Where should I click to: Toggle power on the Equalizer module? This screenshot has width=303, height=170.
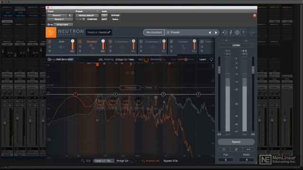[x=80, y=42]
